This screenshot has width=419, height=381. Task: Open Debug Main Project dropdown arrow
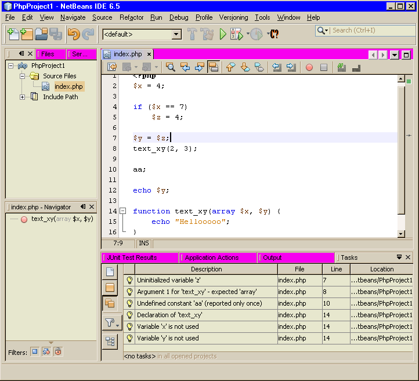pyautogui.click(x=248, y=34)
